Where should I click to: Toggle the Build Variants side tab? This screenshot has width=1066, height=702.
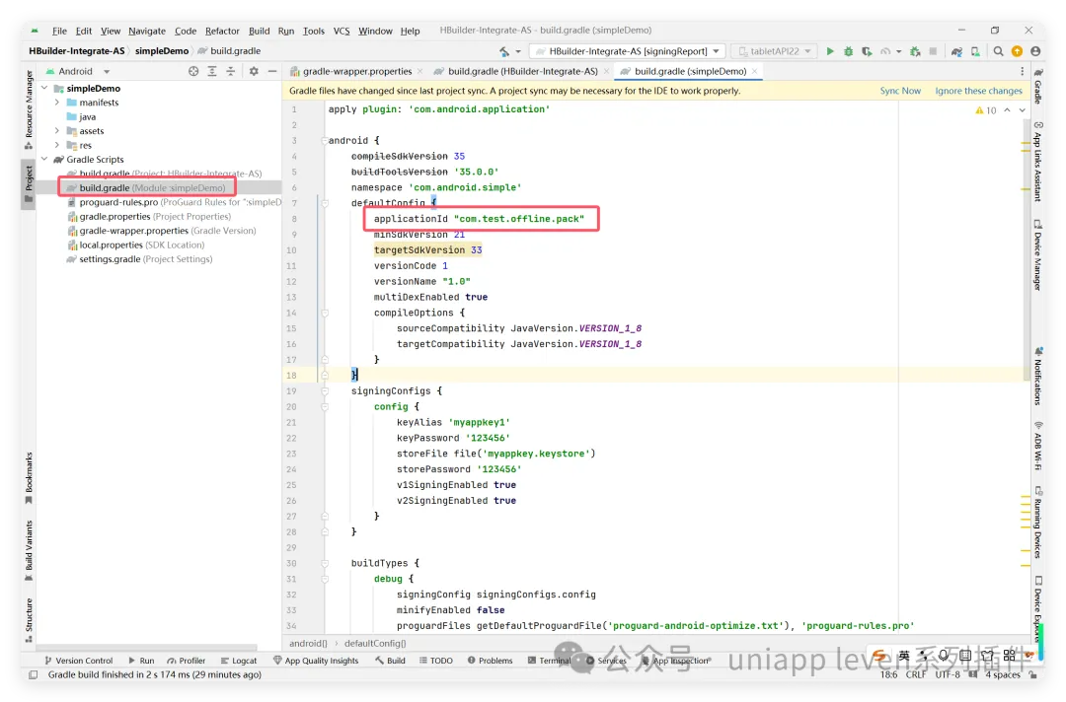tap(29, 550)
